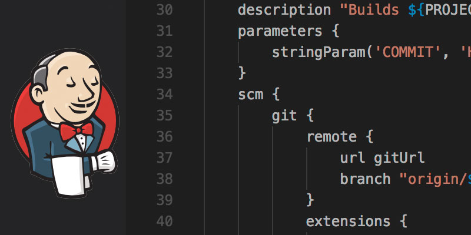Click the "remote" block keyword
This screenshot has width=471, height=235.
[331, 137]
